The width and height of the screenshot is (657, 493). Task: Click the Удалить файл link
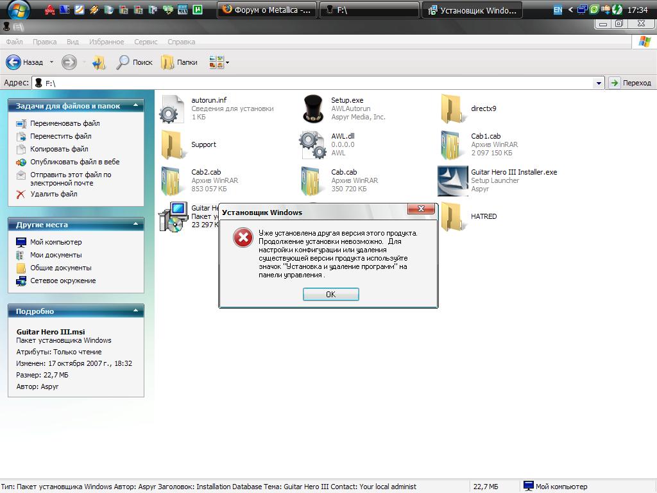[53, 194]
